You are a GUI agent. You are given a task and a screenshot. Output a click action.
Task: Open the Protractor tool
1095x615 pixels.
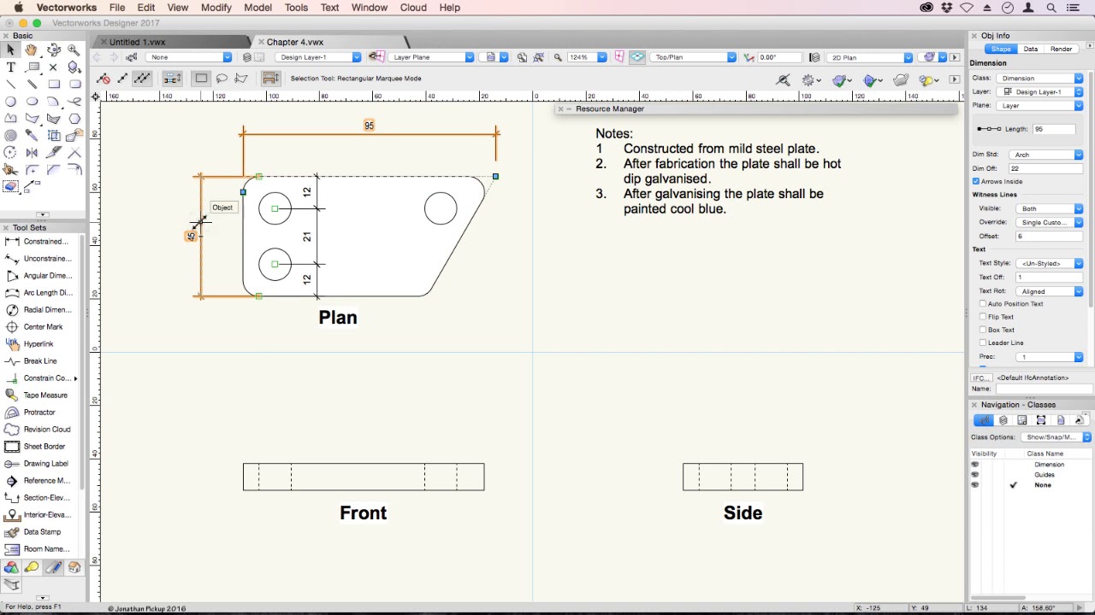(38, 412)
